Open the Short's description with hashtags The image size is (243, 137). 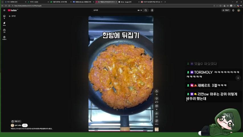pos(32,129)
